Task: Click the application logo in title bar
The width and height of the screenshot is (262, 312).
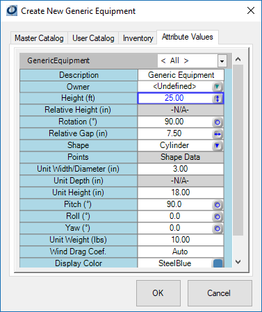Action: [12, 10]
